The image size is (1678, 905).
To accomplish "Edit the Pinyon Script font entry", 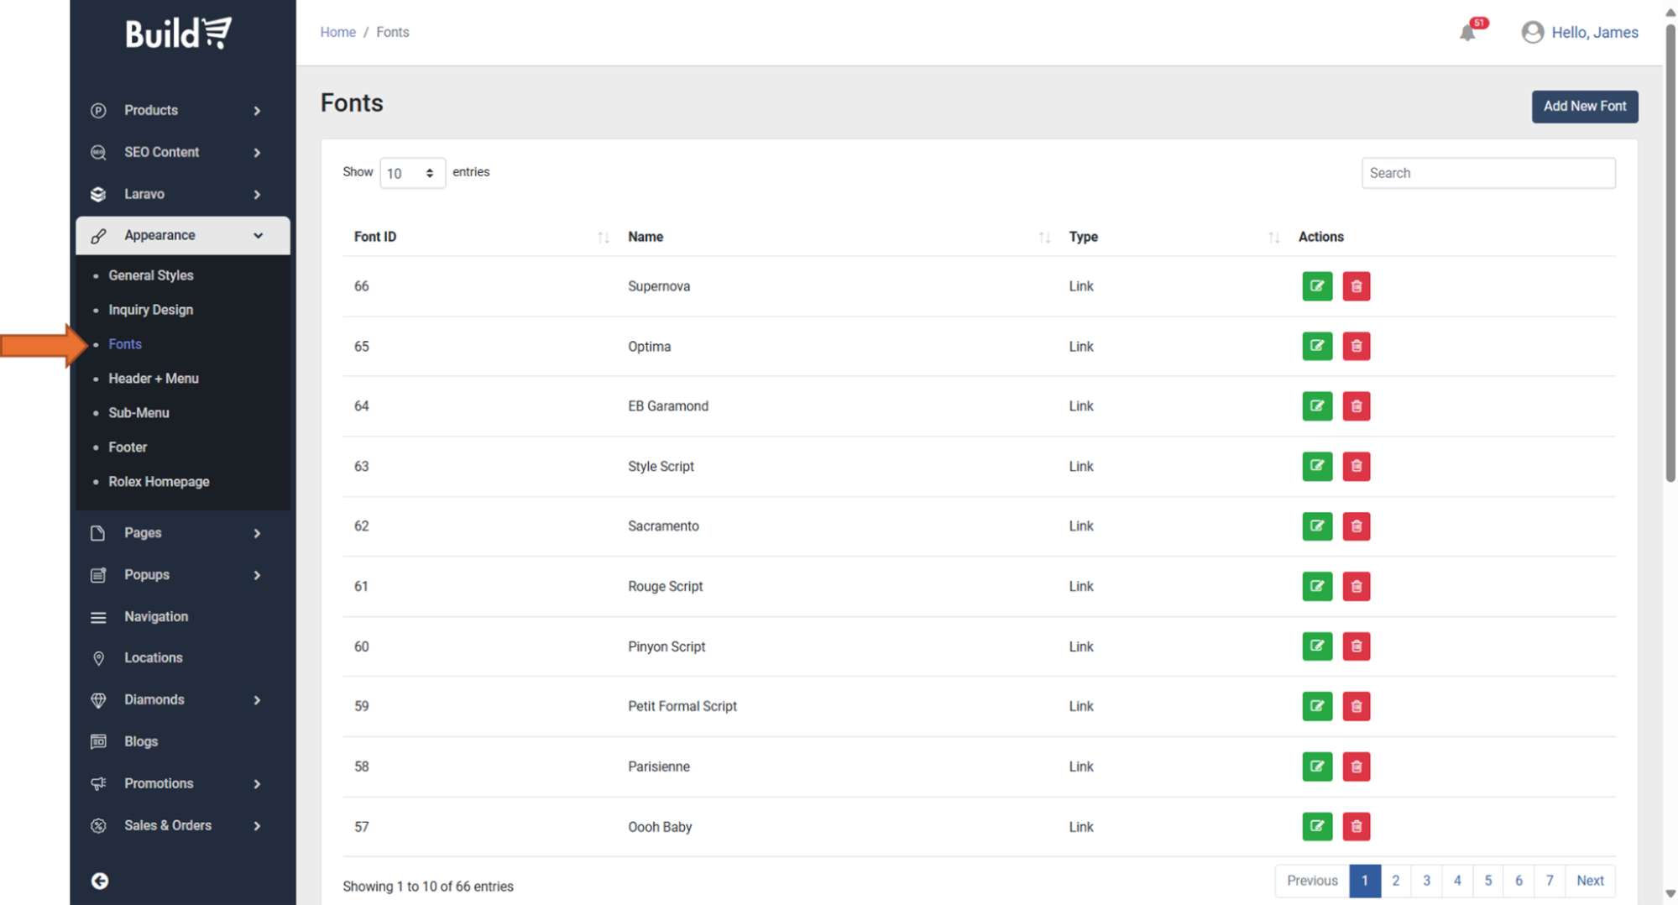I will point(1317,646).
